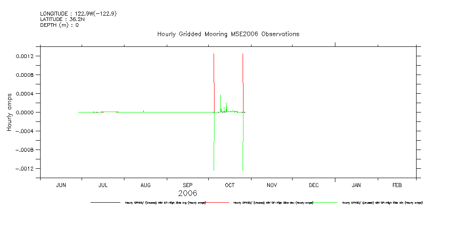The image size is (450, 225).
Task: Select the 'High Side Max' legend label
Action: (273, 203)
